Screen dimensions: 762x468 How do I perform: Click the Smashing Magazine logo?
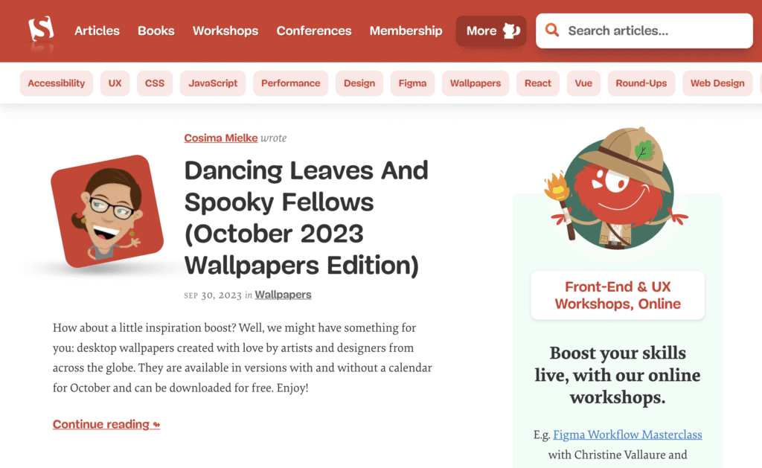coord(41,31)
